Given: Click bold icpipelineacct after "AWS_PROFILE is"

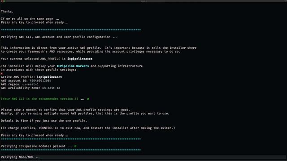Looking at the screenshot, I should pos(80,59).
